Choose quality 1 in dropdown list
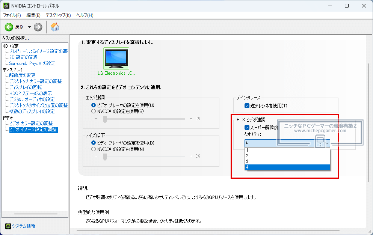373x235 pixels. (287, 150)
